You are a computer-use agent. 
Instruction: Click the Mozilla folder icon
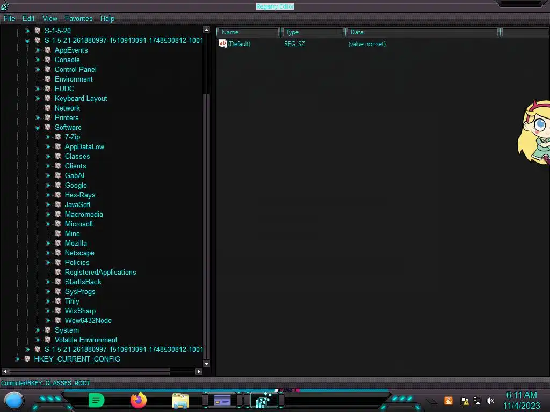click(x=58, y=243)
